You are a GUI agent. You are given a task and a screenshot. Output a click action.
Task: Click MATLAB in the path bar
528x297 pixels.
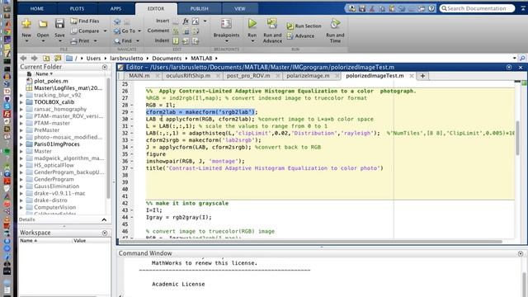[201, 59]
